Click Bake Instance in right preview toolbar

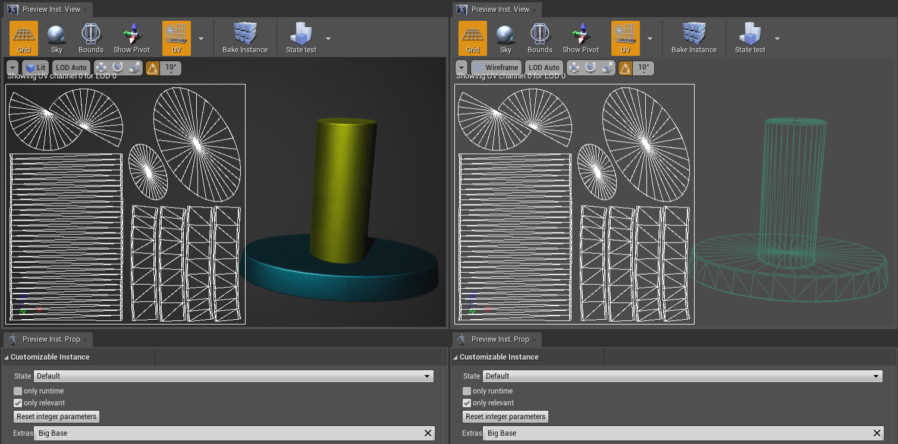(694, 38)
